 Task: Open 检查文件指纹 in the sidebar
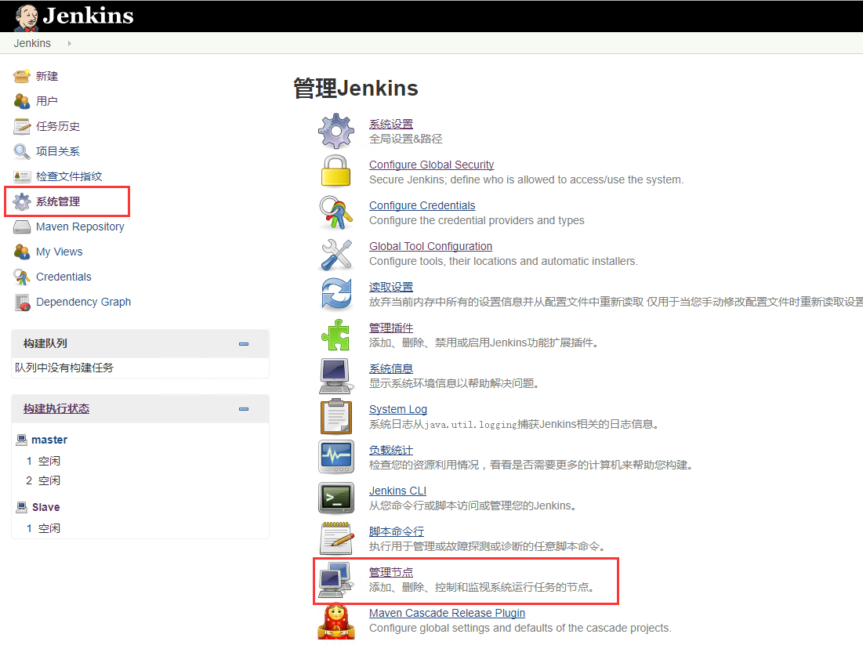(69, 176)
